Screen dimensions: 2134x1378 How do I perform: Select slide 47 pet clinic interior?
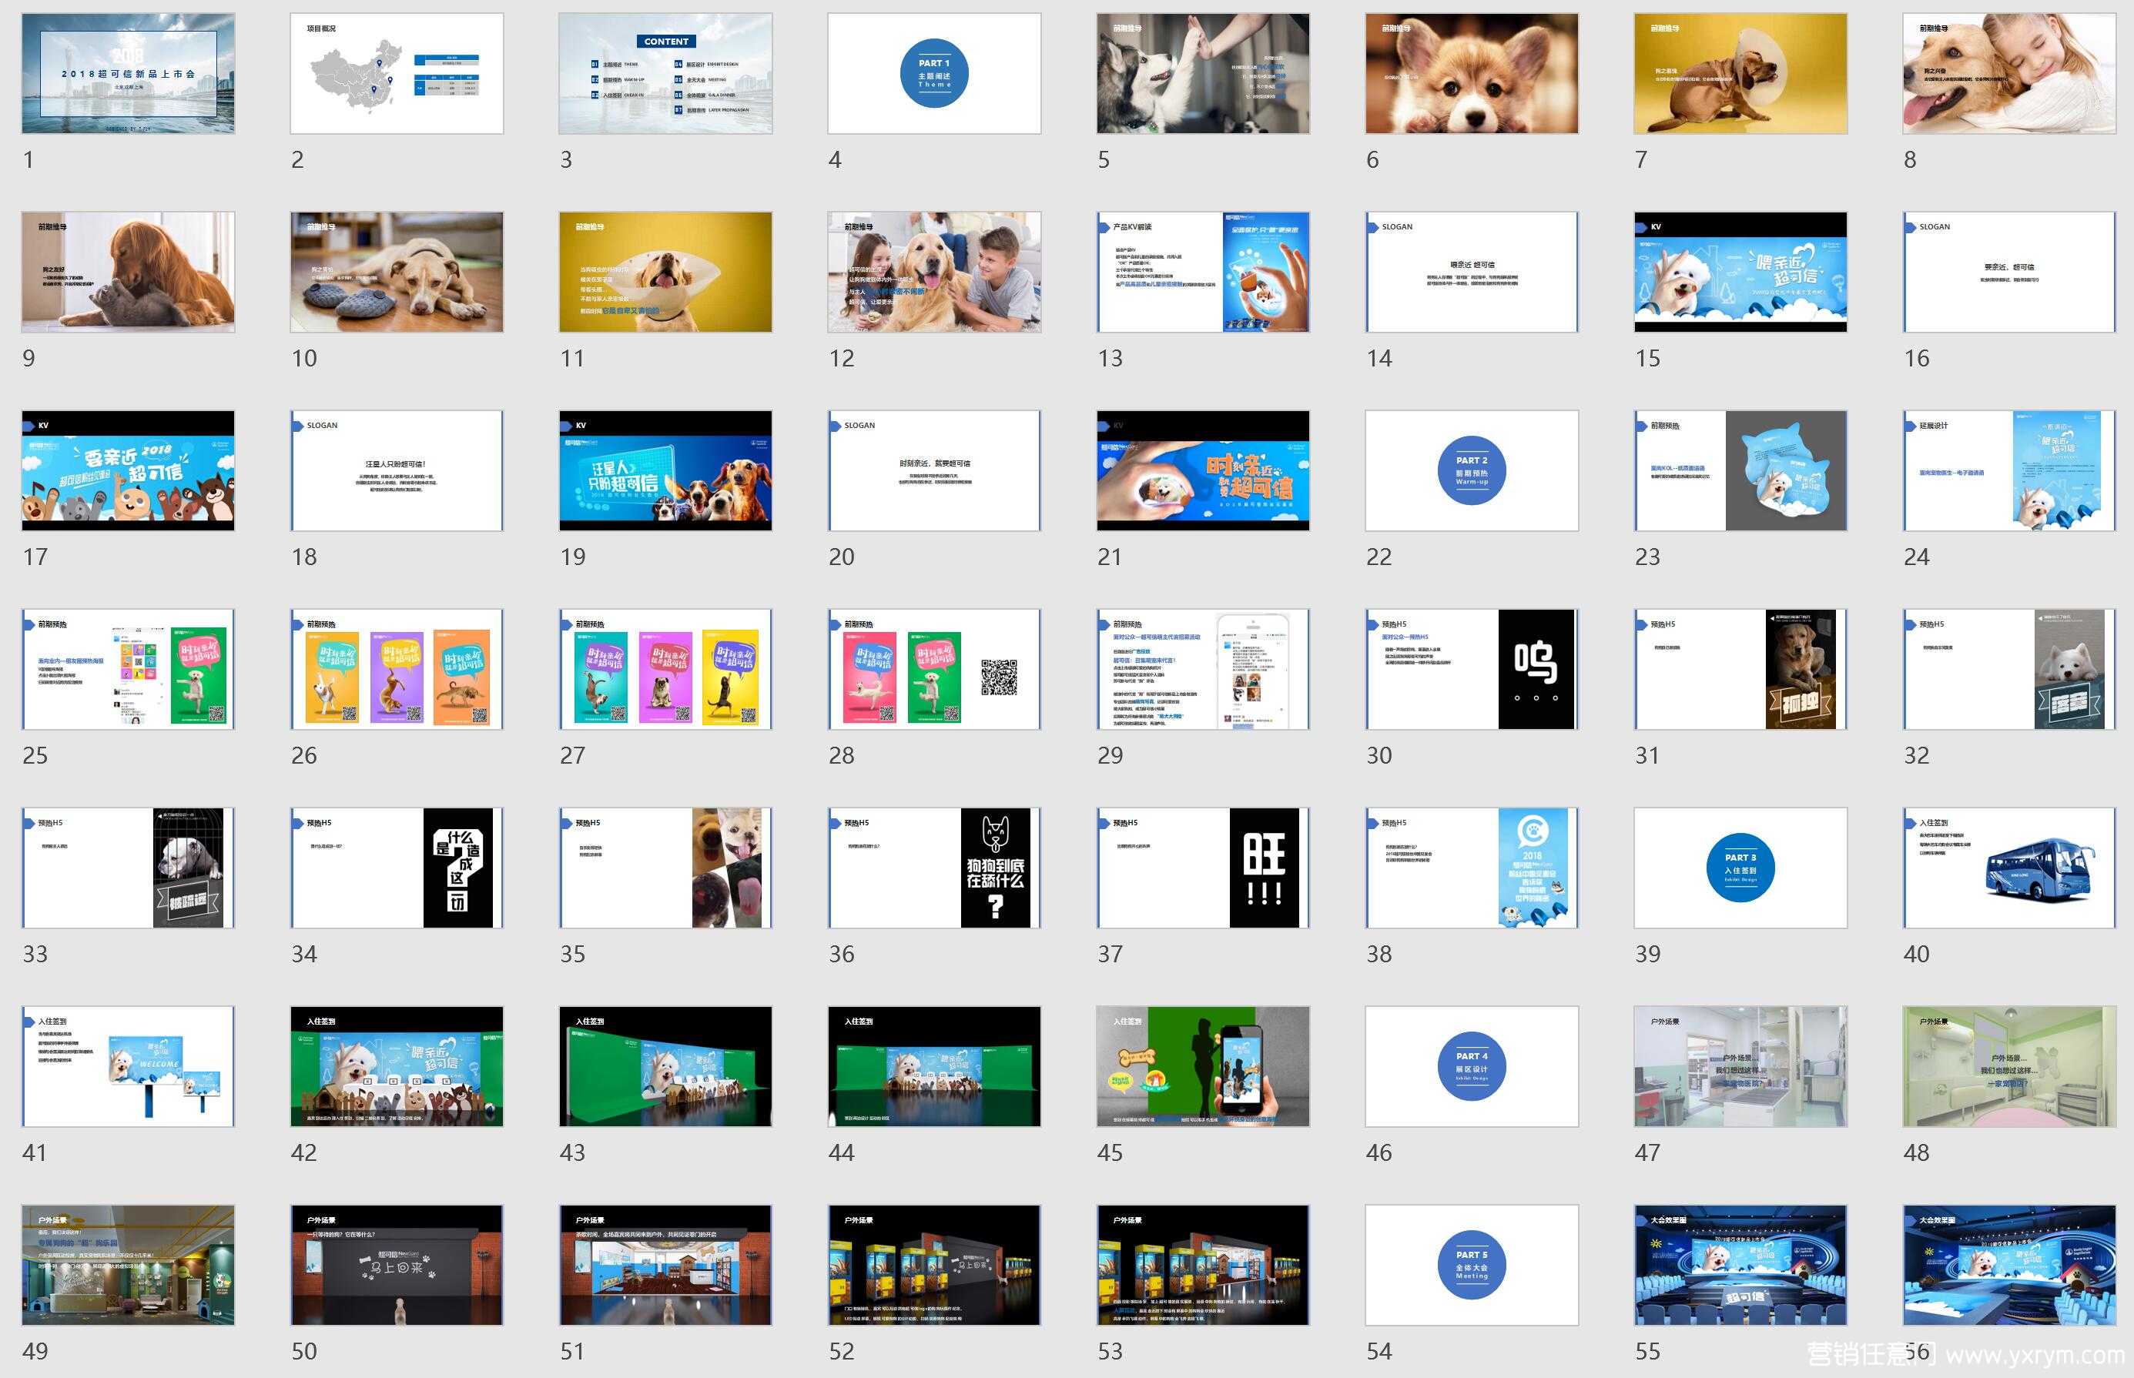pyautogui.click(x=1740, y=1067)
